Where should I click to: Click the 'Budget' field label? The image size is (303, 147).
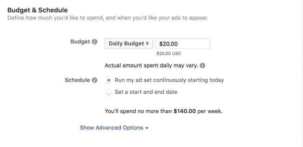point(80,42)
